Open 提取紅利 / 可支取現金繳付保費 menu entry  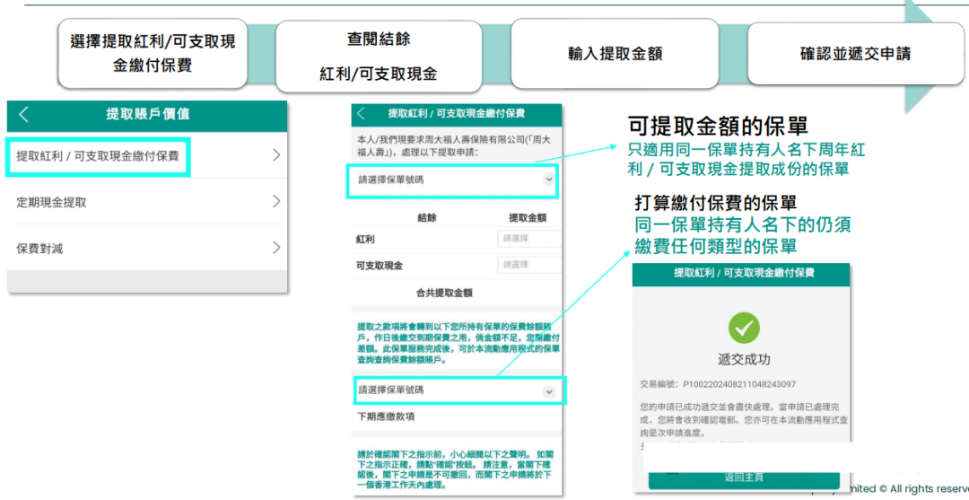coord(97,155)
